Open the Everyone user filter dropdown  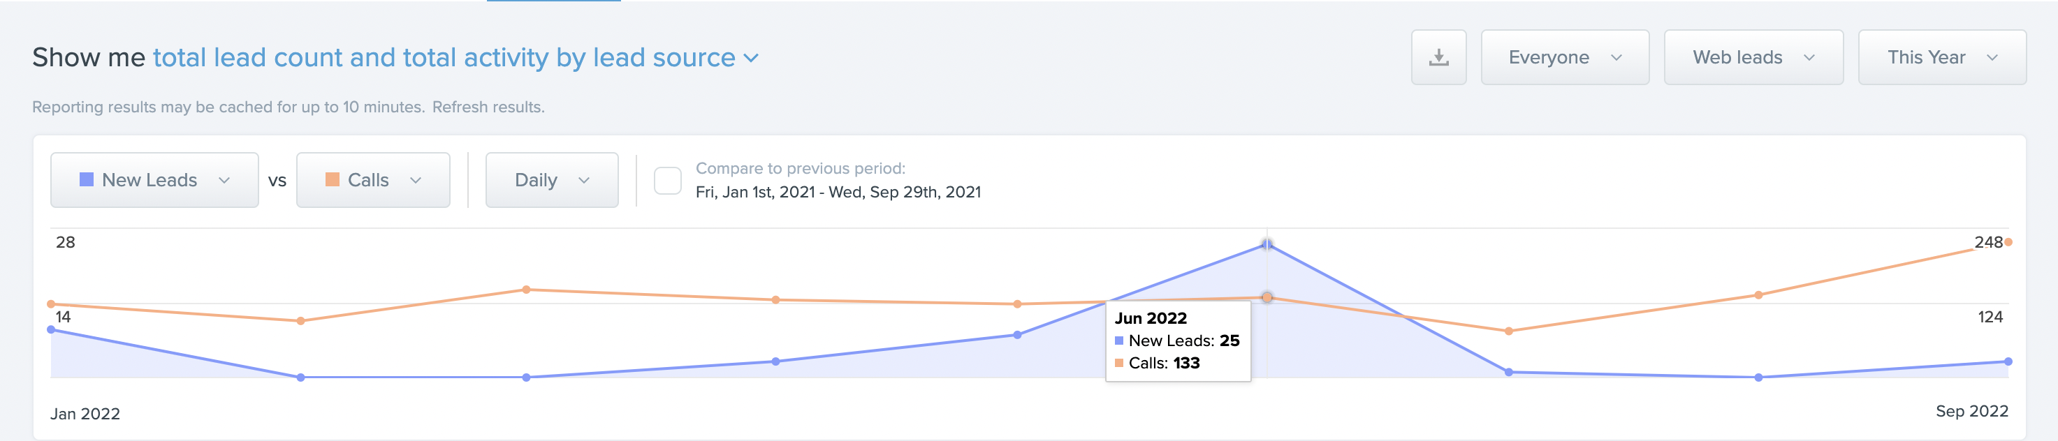coord(1564,57)
